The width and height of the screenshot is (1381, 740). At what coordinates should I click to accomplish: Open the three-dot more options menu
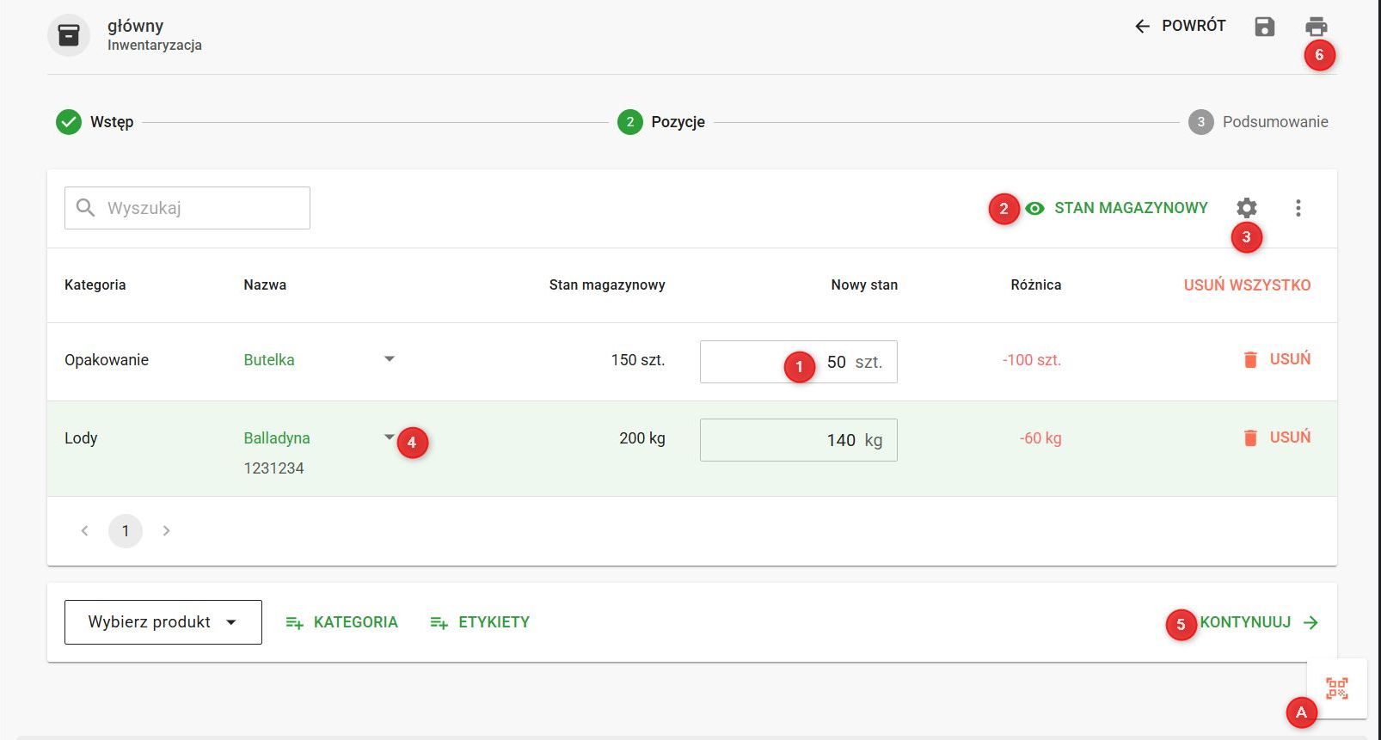coord(1298,208)
